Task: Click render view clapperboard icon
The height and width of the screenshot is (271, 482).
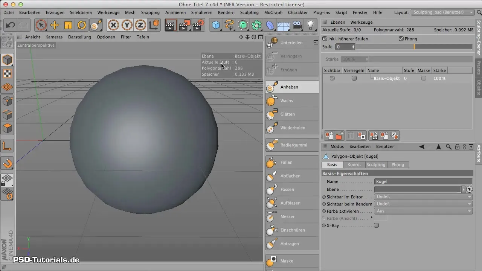Action: 171,25
